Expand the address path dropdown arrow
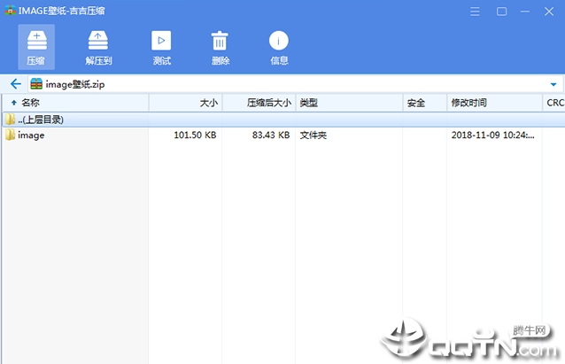Screen dimensions: 565x364 coord(553,84)
